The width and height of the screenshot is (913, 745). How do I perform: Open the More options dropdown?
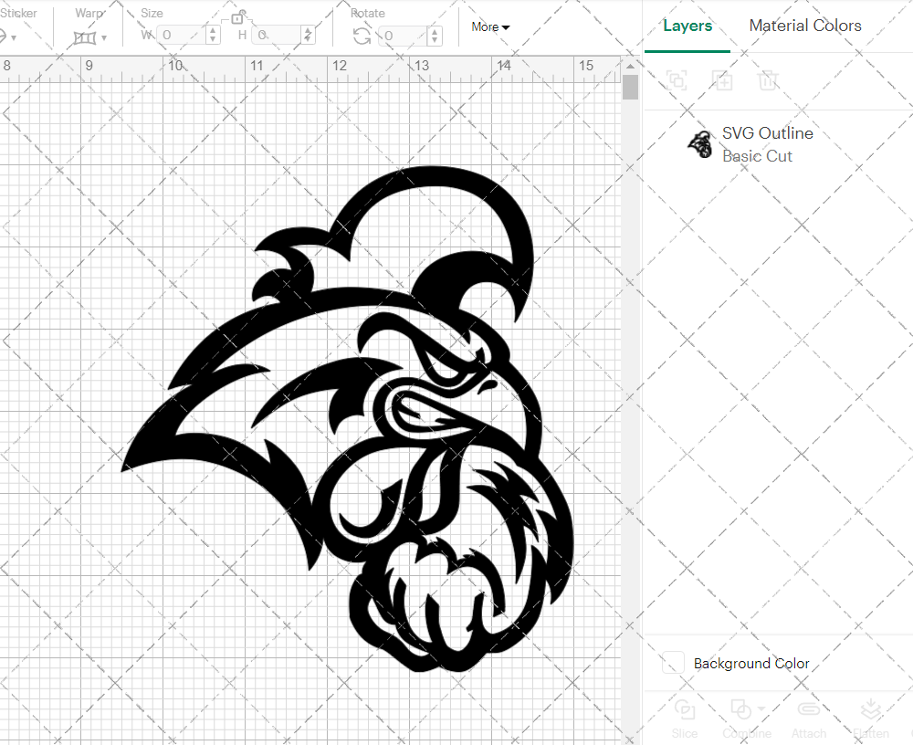click(x=490, y=26)
